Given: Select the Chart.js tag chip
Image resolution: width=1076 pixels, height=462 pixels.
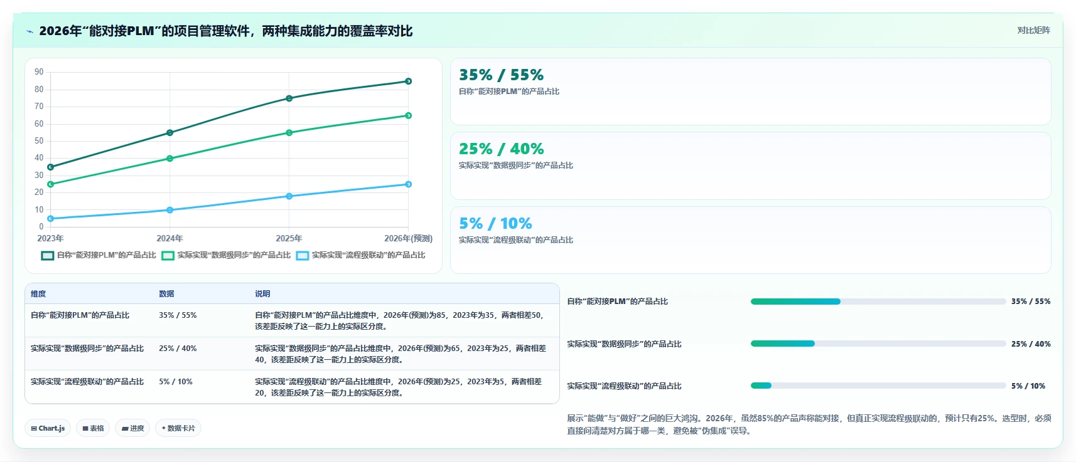Looking at the screenshot, I should (48, 428).
